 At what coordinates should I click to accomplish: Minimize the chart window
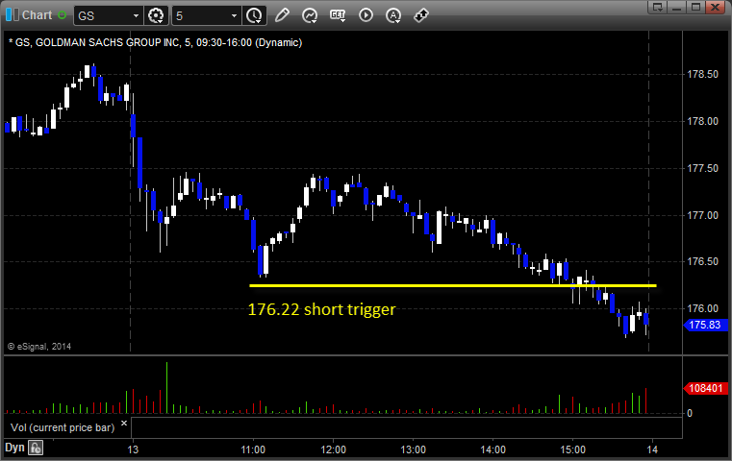point(676,7)
